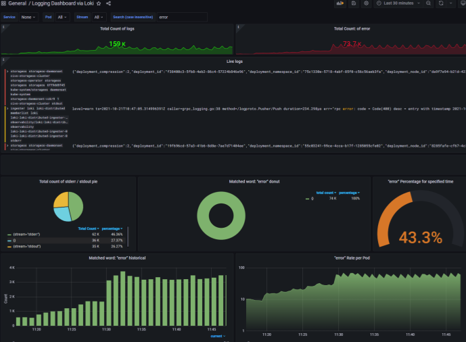466x342 pixels.
Task: Refresh the dashboard with refresh icon
Action: pos(442,3)
